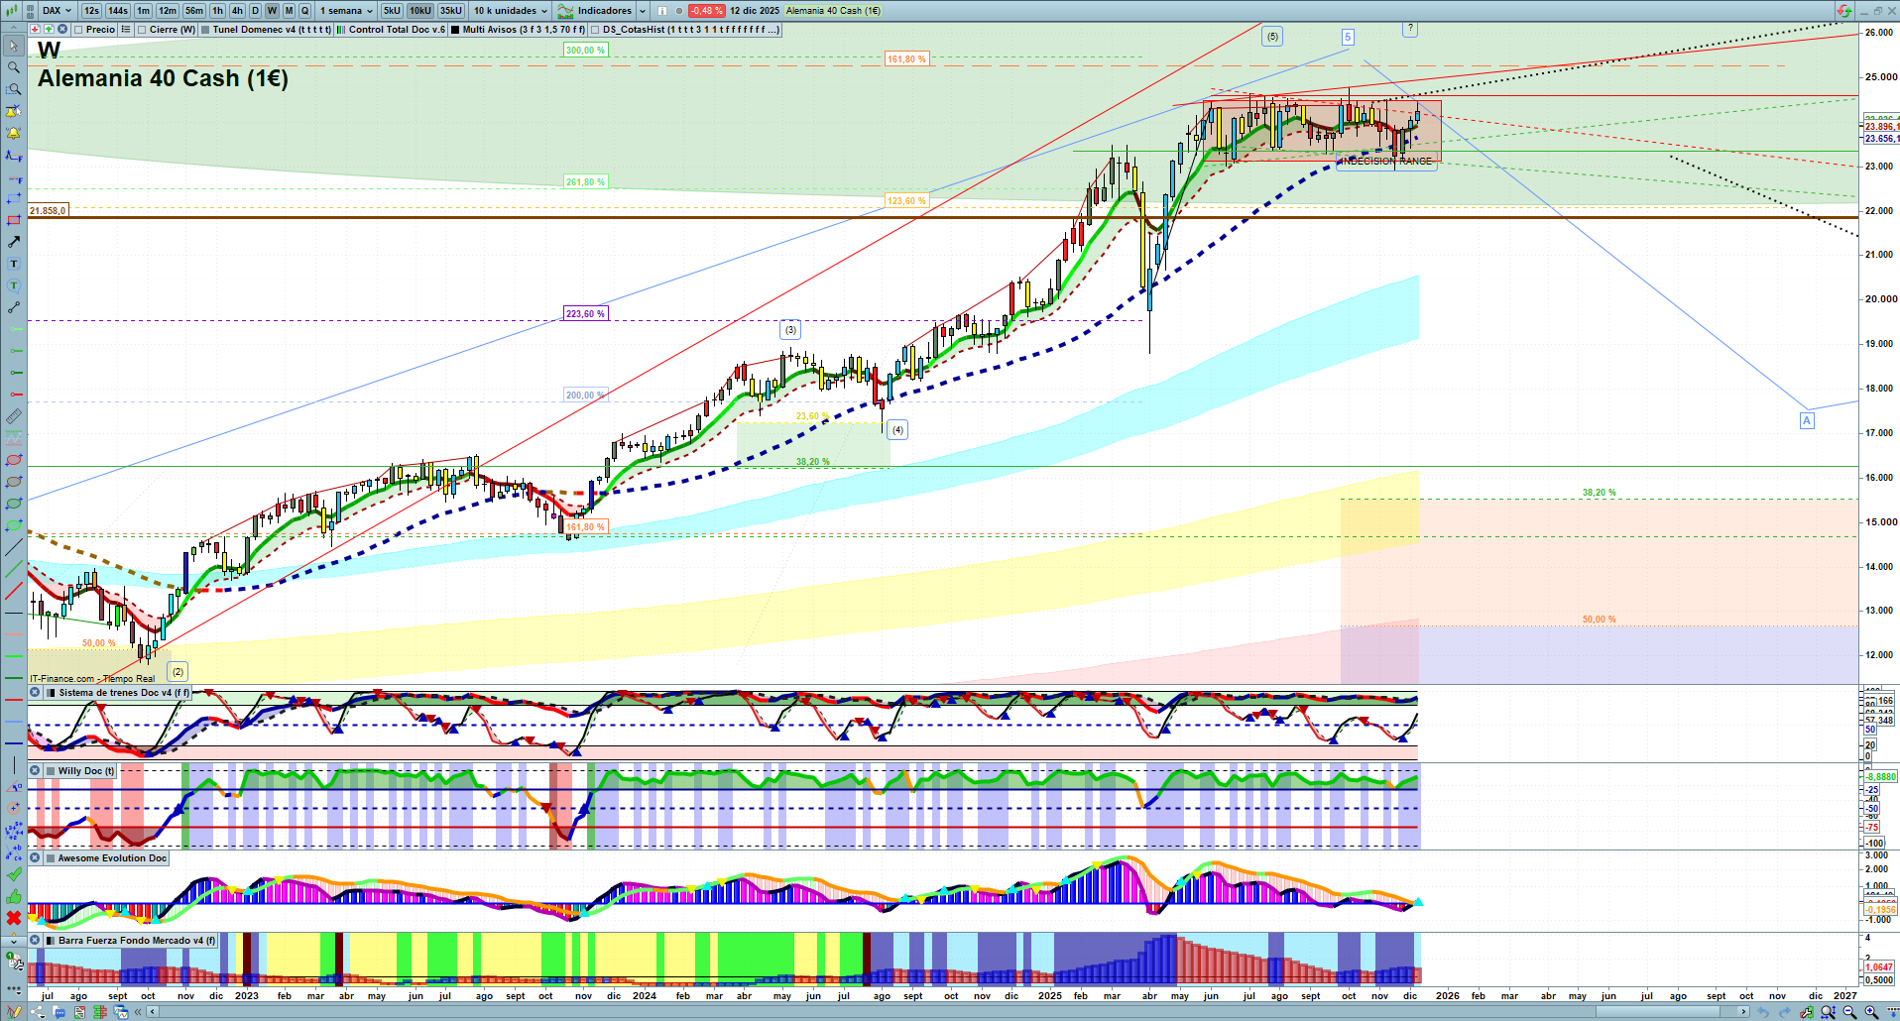
Task: Click the Indicadores button label
Action: (605, 11)
